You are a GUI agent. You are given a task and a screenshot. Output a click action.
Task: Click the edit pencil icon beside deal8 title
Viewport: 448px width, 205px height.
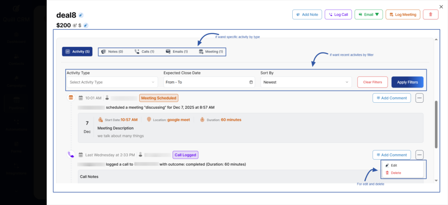tap(81, 15)
